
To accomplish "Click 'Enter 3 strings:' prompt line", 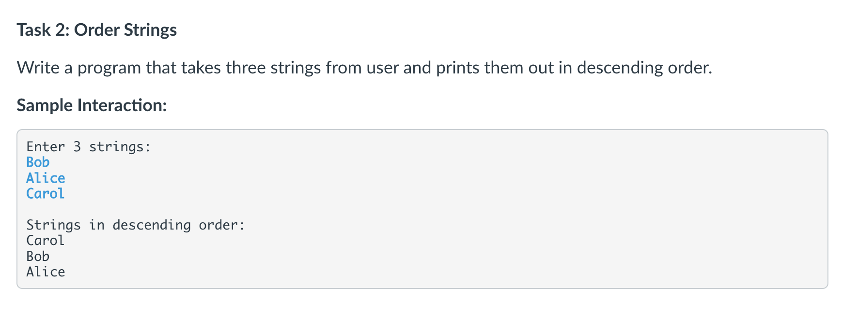I will click(89, 146).
